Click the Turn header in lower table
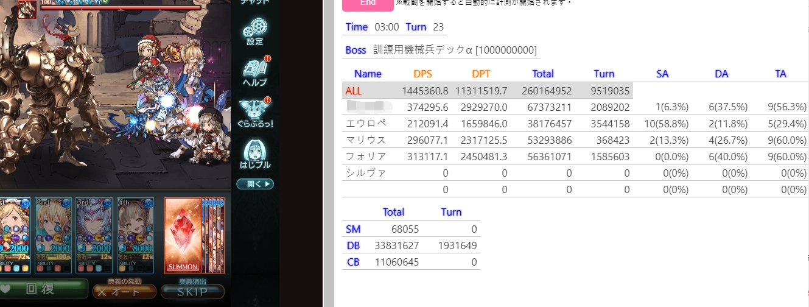 451,212
